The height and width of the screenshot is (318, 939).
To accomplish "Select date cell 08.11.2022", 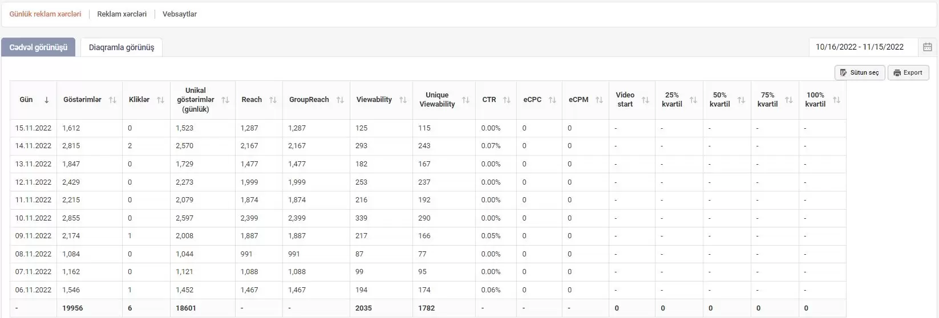I will coord(33,254).
